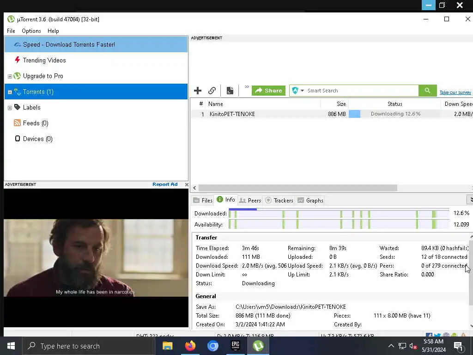This screenshot has height=355, width=473.
Task: Click the Twitter icon in status bar
Action: tap(437, 335)
